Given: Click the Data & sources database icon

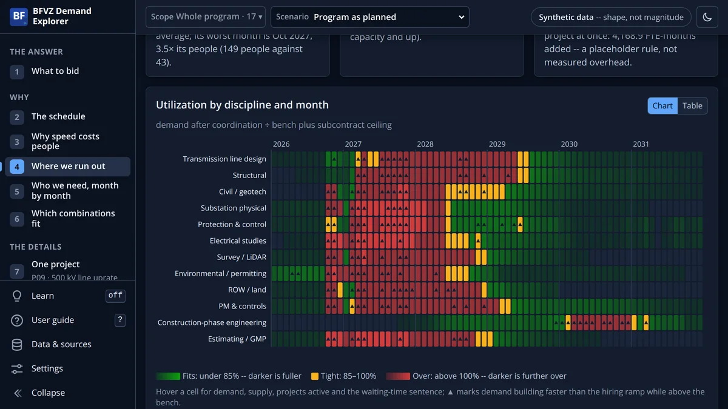Looking at the screenshot, I should point(17,344).
